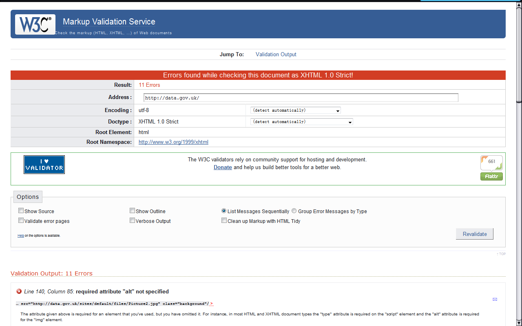This screenshot has width=522, height=326.
Task: Click the html Root Element value
Action: 144,132
